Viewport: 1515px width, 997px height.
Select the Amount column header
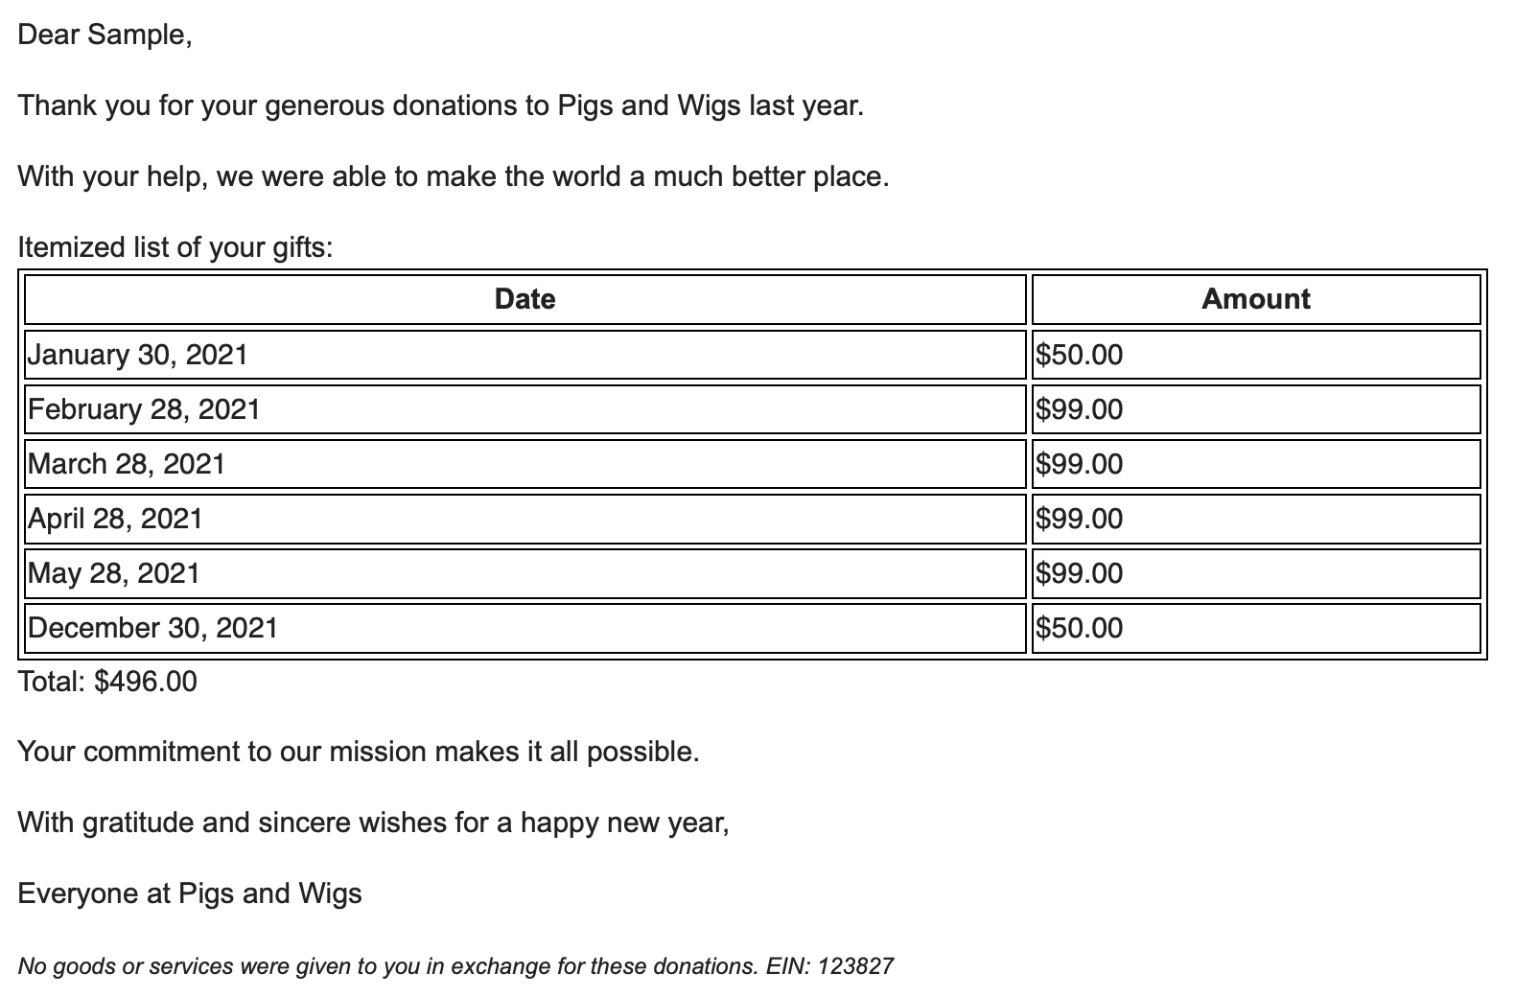click(x=1255, y=299)
